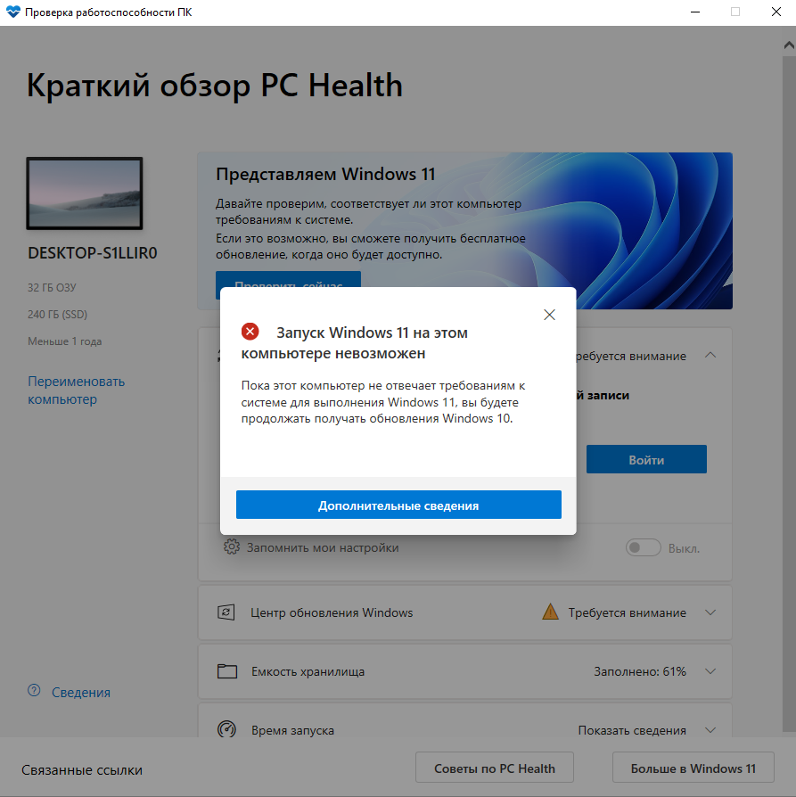This screenshot has width=796, height=797.
Task: Click the question mark Сведения icon
Action: (34, 690)
